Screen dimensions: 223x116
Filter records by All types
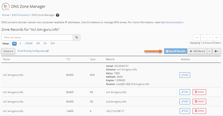pos(14,43)
